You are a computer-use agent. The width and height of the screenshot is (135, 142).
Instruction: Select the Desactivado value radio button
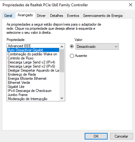tap(72, 46)
